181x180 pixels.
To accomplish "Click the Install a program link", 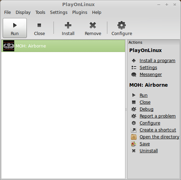I will [157, 61].
